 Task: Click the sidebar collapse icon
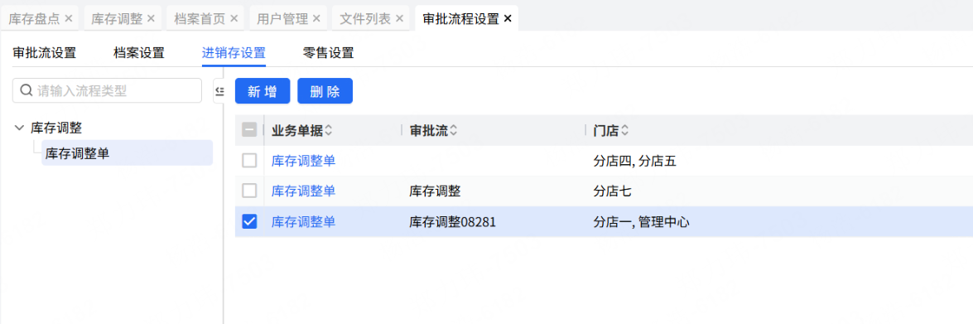click(x=219, y=91)
